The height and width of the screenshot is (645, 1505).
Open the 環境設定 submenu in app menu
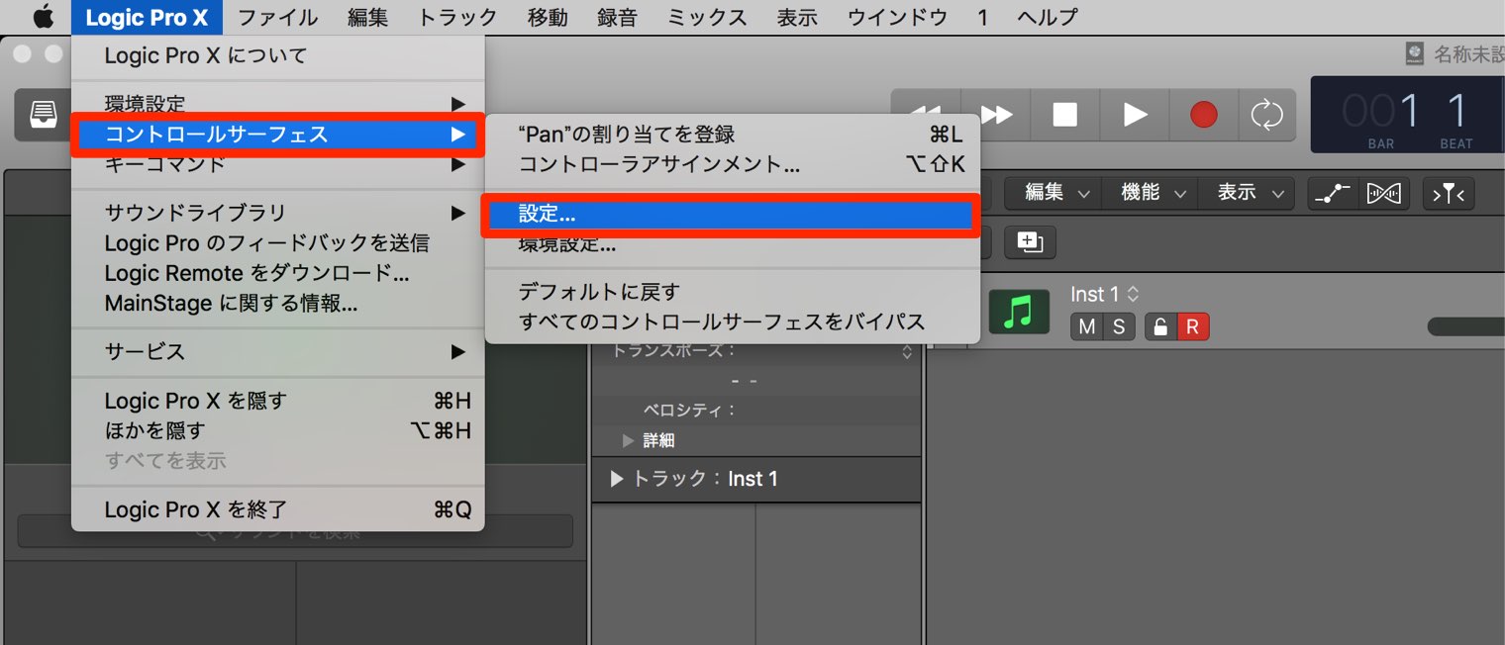(x=278, y=104)
